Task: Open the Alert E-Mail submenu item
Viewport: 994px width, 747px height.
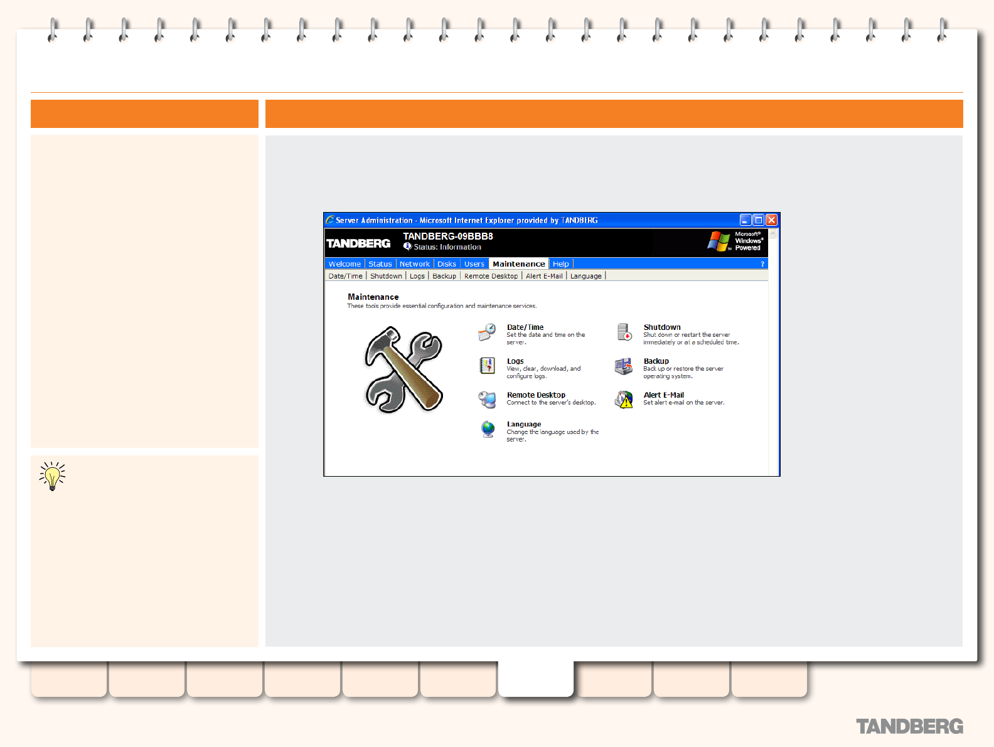Action: coord(544,276)
